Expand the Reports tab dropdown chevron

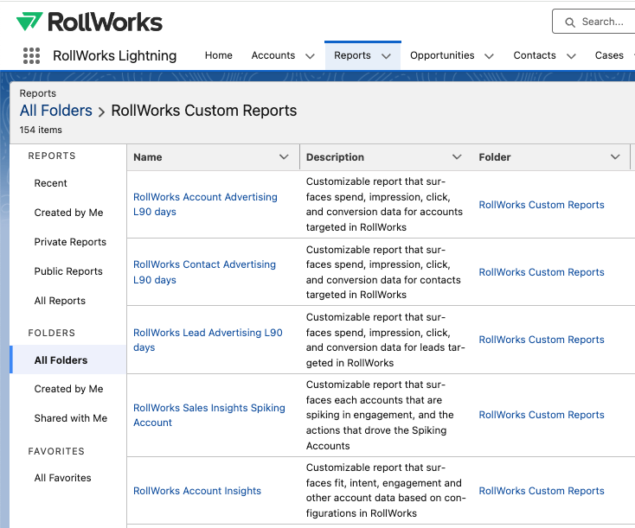(x=386, y=56)
